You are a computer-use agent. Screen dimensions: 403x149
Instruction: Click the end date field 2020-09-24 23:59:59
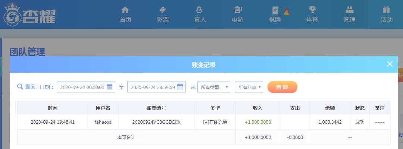coord(156,87)
